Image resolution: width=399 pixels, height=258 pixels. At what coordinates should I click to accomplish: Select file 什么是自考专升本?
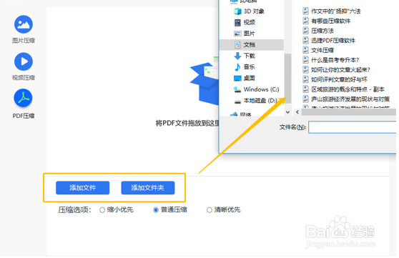(x=335, y=60)
